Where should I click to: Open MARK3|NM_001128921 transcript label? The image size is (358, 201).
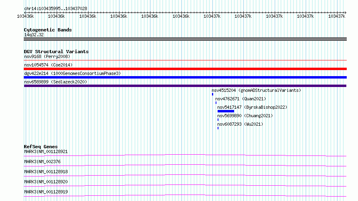coord(46,151)
